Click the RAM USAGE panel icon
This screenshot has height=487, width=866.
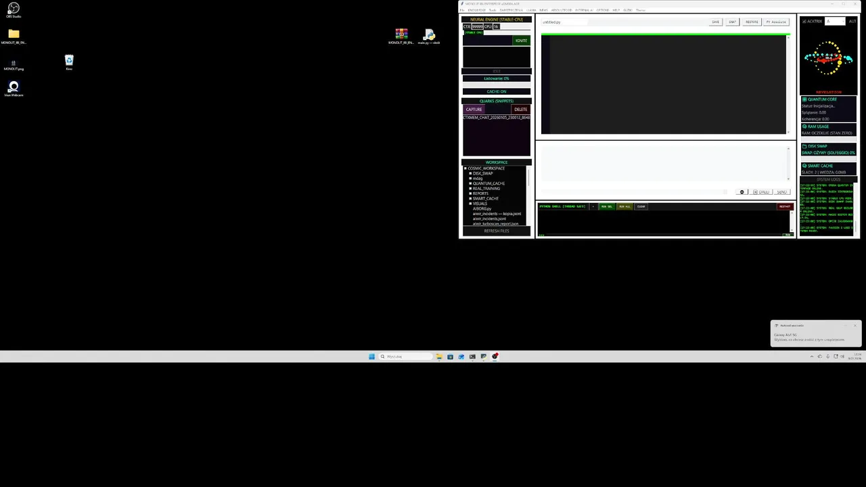coord(804,126)
